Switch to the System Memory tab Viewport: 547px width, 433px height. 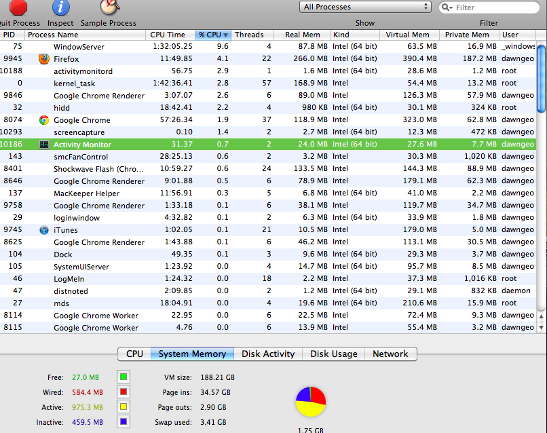tap(192, 354)
